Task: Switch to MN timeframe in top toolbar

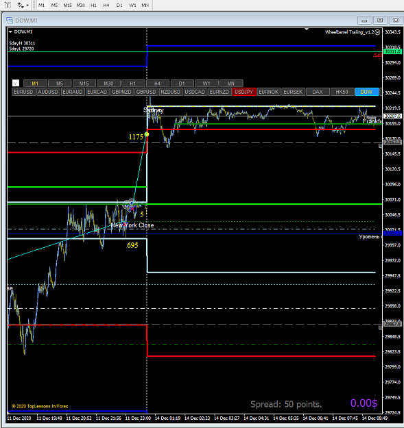Action: (x=145, y=5)
